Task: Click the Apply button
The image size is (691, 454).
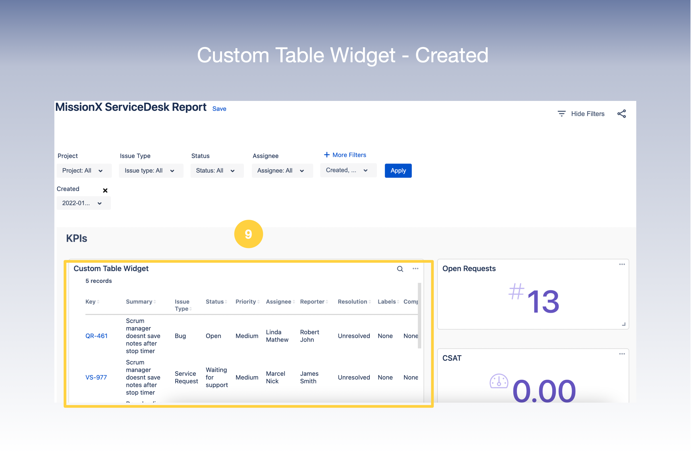Action: tap(398, 170)
